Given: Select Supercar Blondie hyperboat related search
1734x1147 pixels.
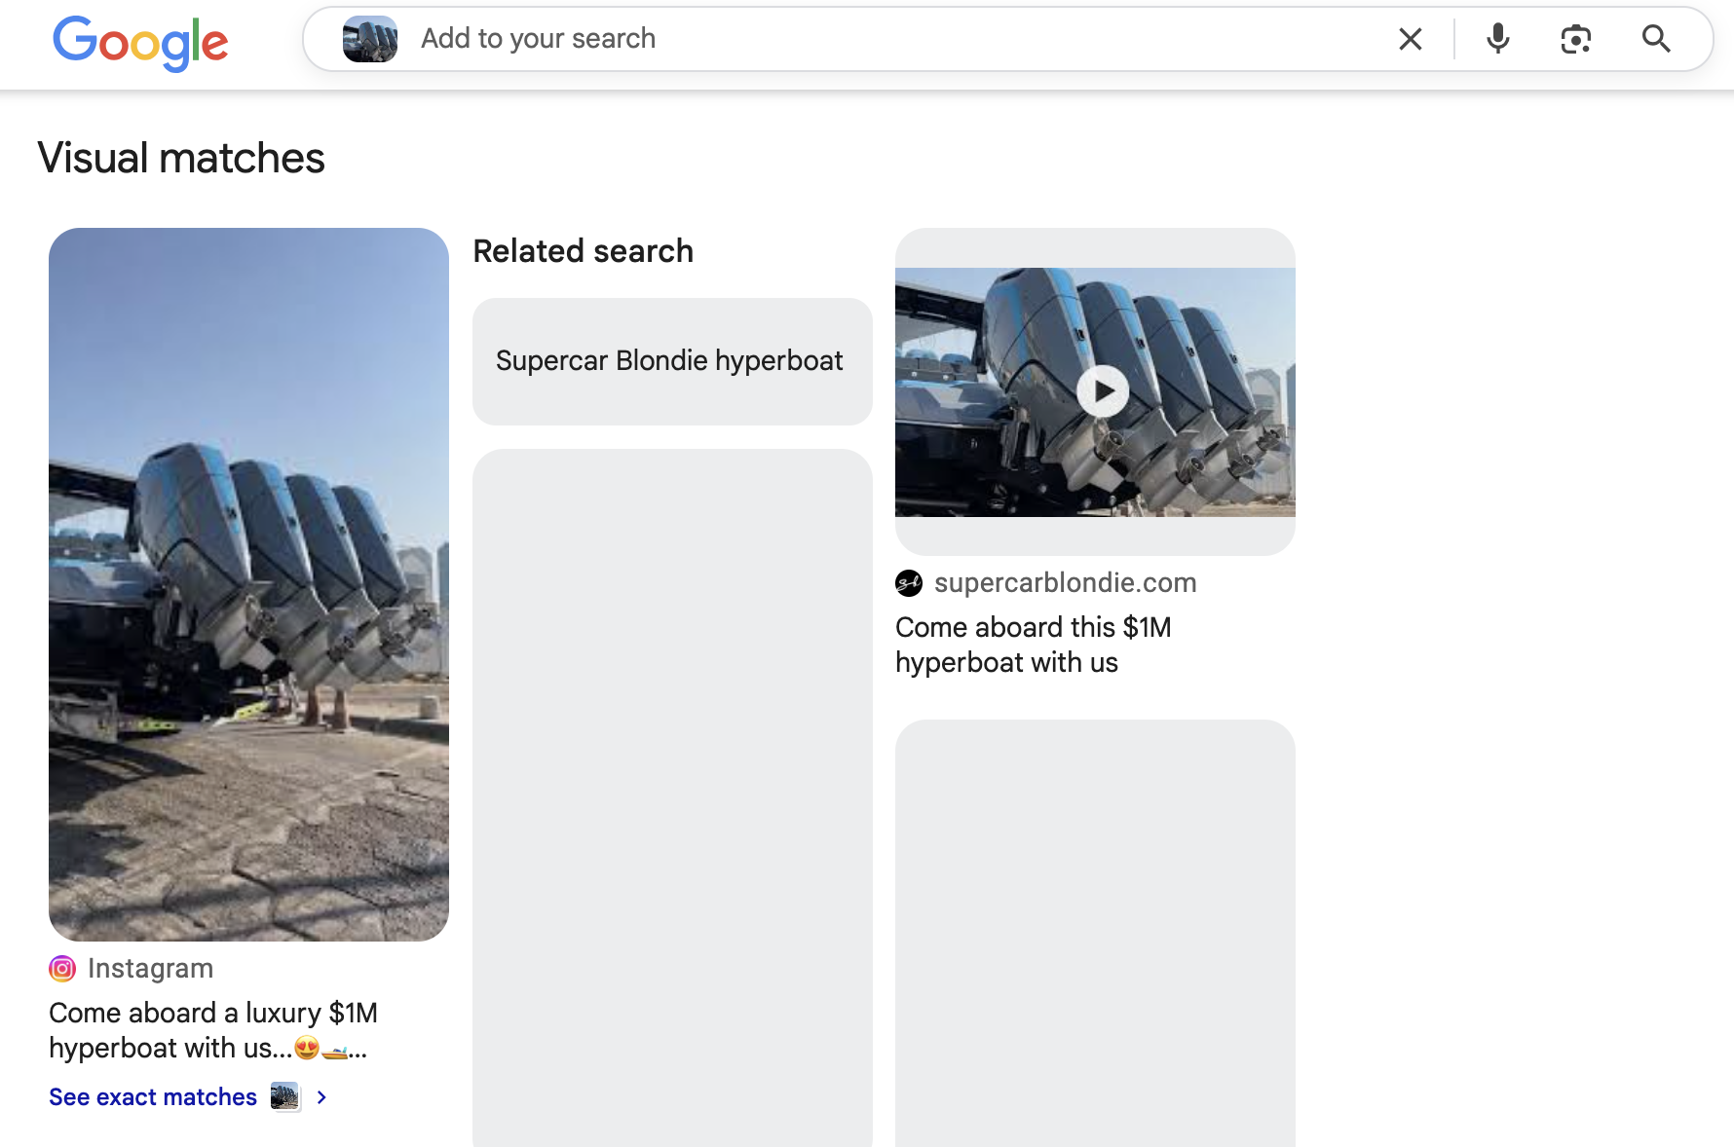Looking at the screenshot, I should coord(671,361).
